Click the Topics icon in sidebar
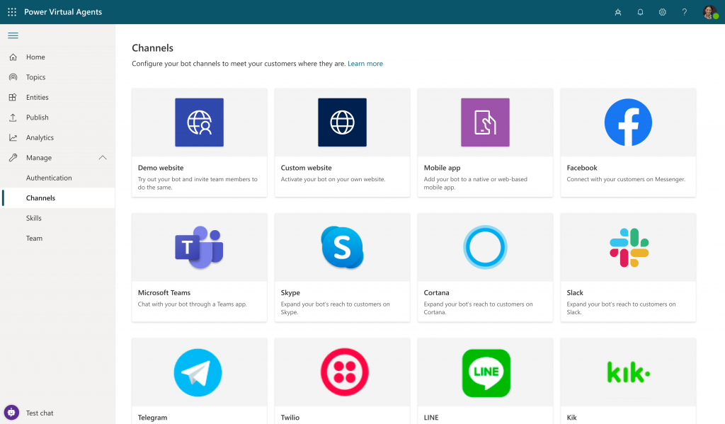This screenshot has width=725, height=424. coord(13,77)
